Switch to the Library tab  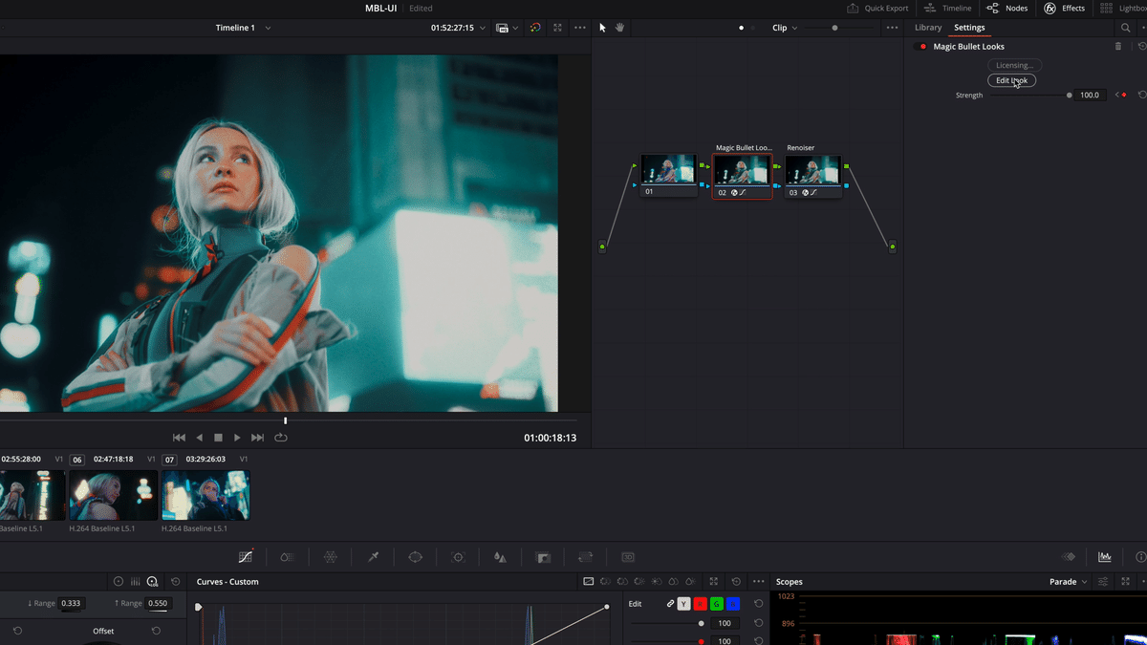(x=927, y=28)
